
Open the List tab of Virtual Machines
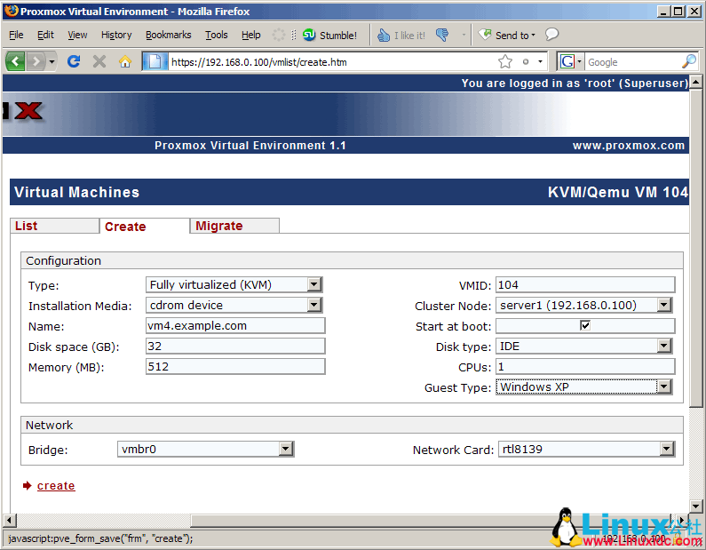27,226
